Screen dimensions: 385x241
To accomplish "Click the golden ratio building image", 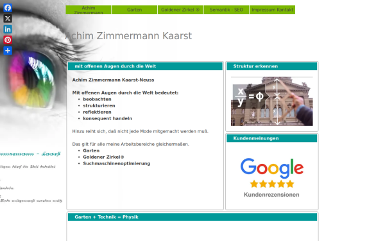I will coord(272,101).
